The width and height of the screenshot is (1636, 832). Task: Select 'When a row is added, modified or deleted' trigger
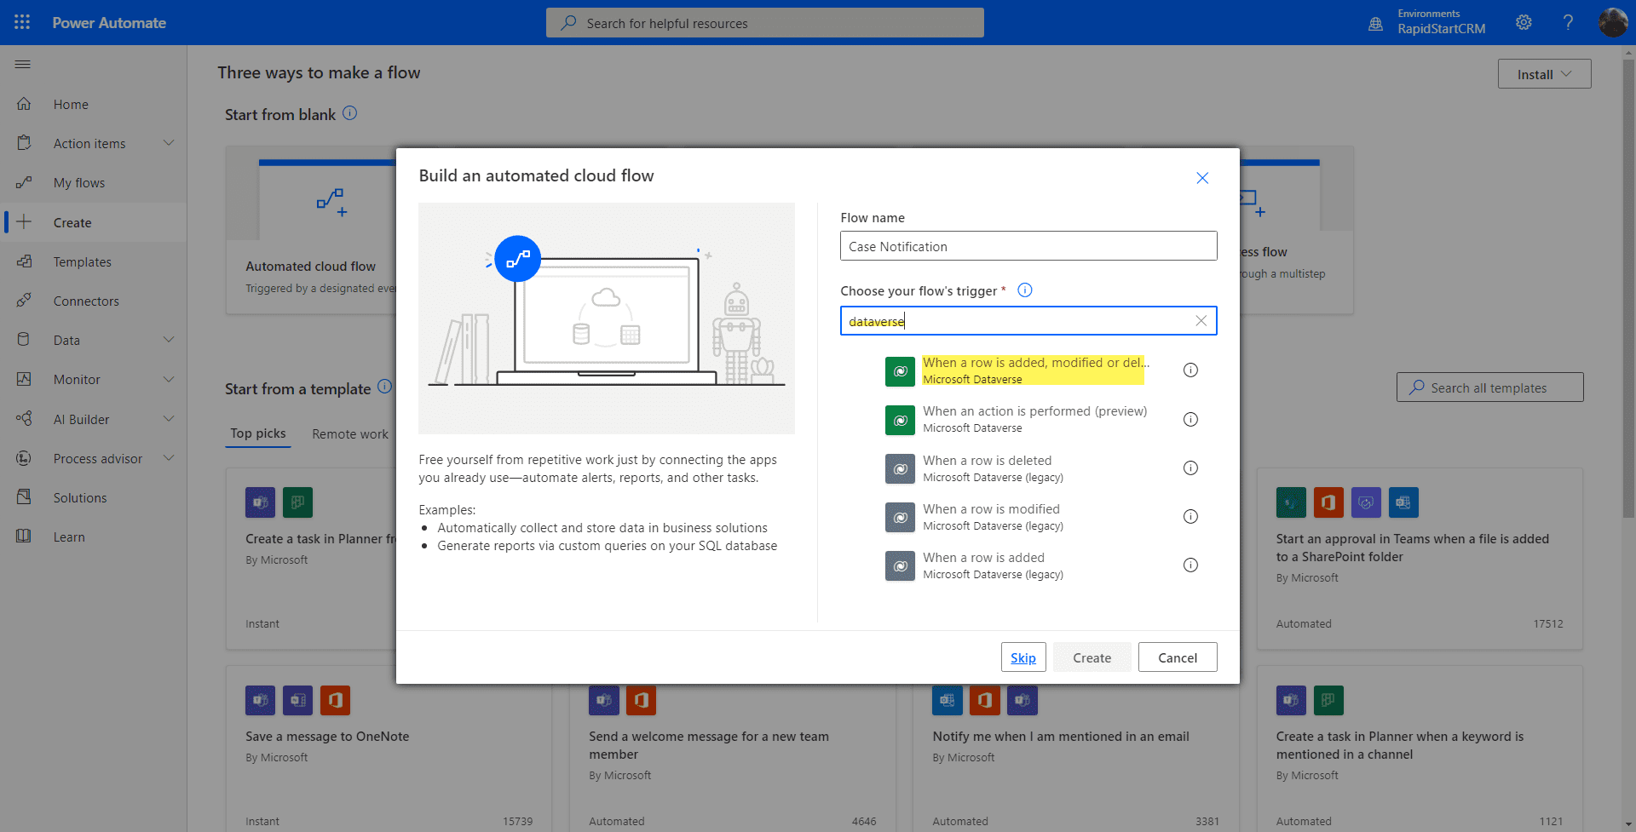(x=1034, y=370)
